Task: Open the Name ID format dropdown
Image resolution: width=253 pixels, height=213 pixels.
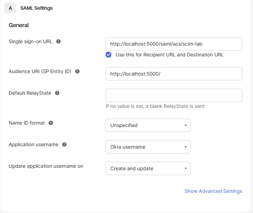Action: pos(148,125)
